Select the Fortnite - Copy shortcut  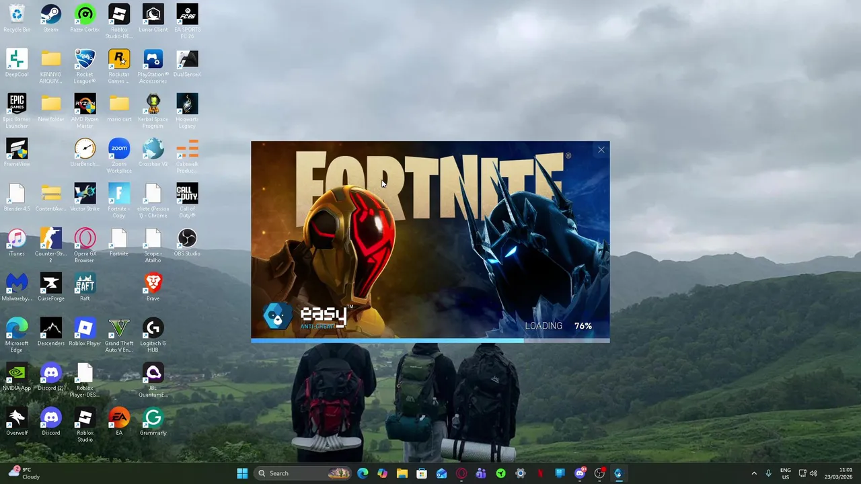click(x=119, y=202)
